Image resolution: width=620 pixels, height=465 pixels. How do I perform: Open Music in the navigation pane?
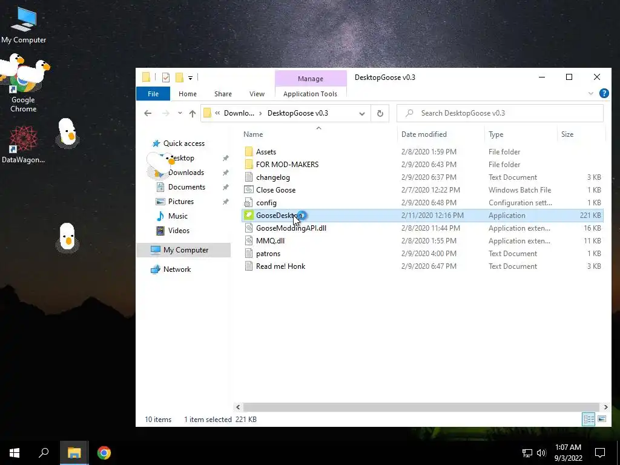click(x=177, y=216)
